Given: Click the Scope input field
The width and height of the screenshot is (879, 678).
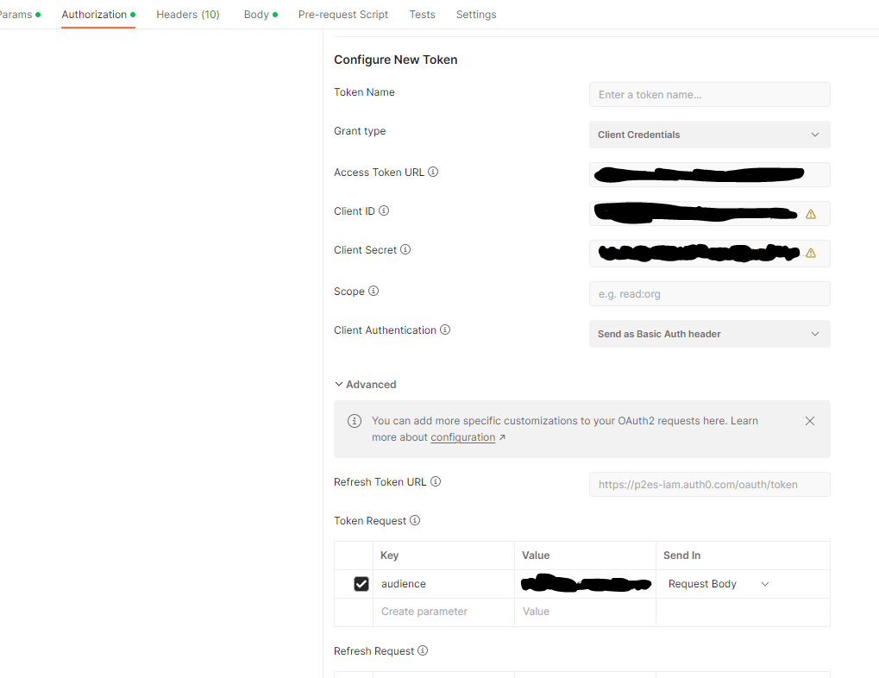Looking at the screenshot, I should click(710, 294).
